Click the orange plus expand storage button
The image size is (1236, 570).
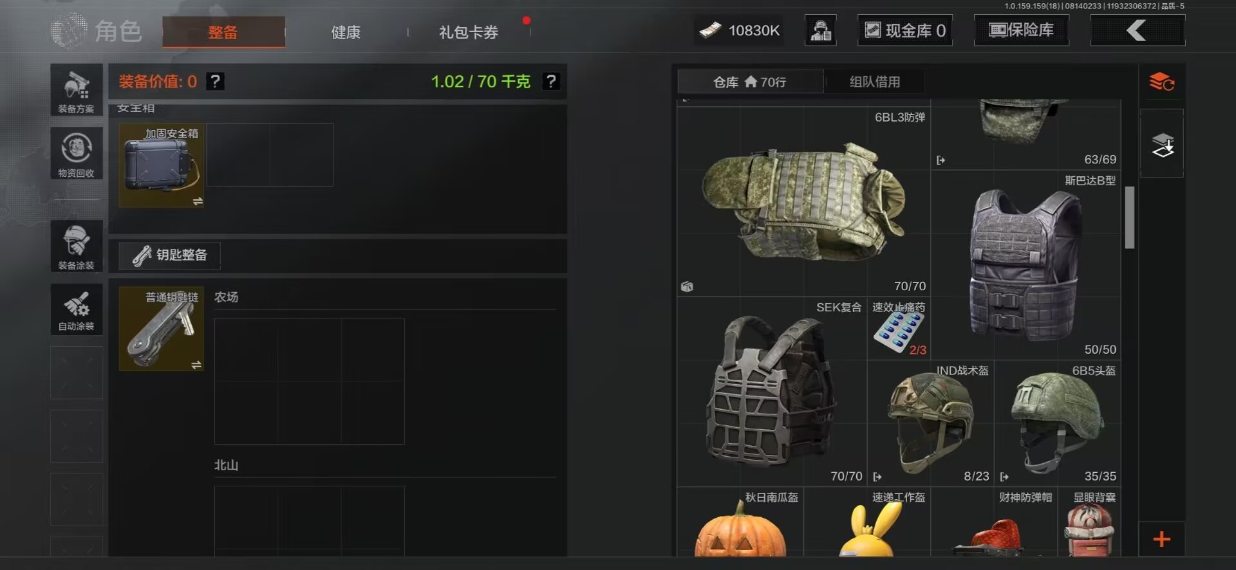pyautogui.click(x=1161, y=539)
